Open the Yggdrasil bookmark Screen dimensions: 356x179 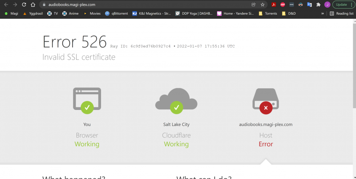33,14
